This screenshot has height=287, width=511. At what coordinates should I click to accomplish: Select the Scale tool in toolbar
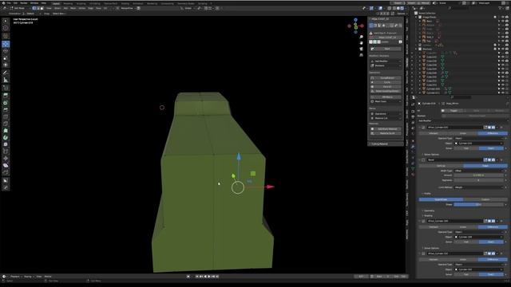[6, 58]
